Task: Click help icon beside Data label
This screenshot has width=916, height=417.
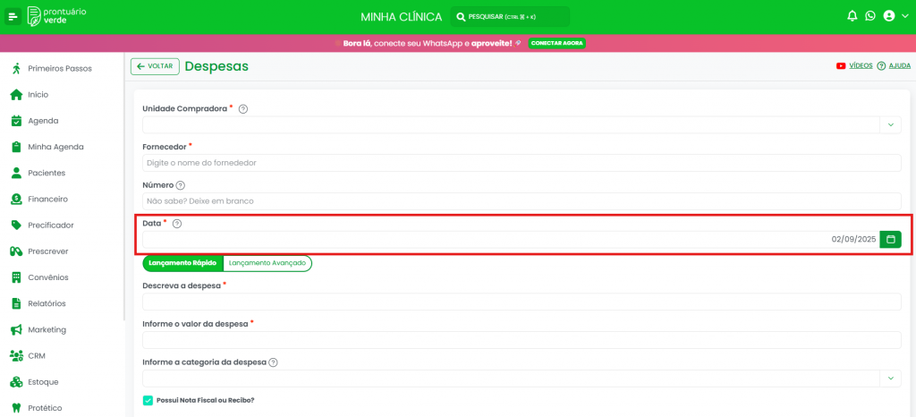Action: tap(176, 224)
